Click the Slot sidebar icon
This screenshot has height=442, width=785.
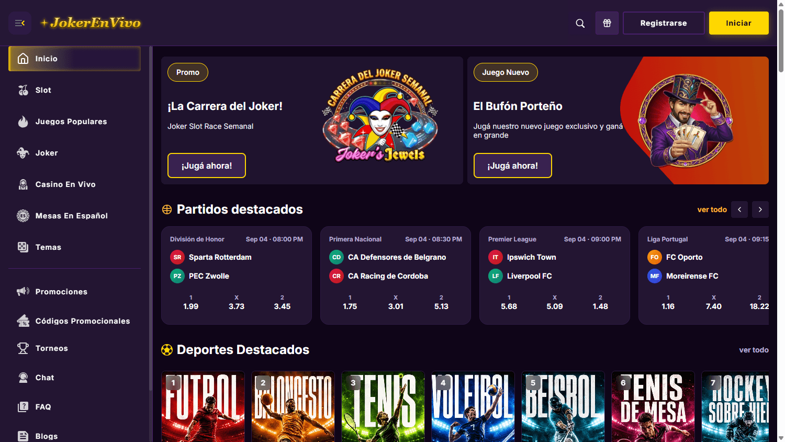[x=23, y=90]
